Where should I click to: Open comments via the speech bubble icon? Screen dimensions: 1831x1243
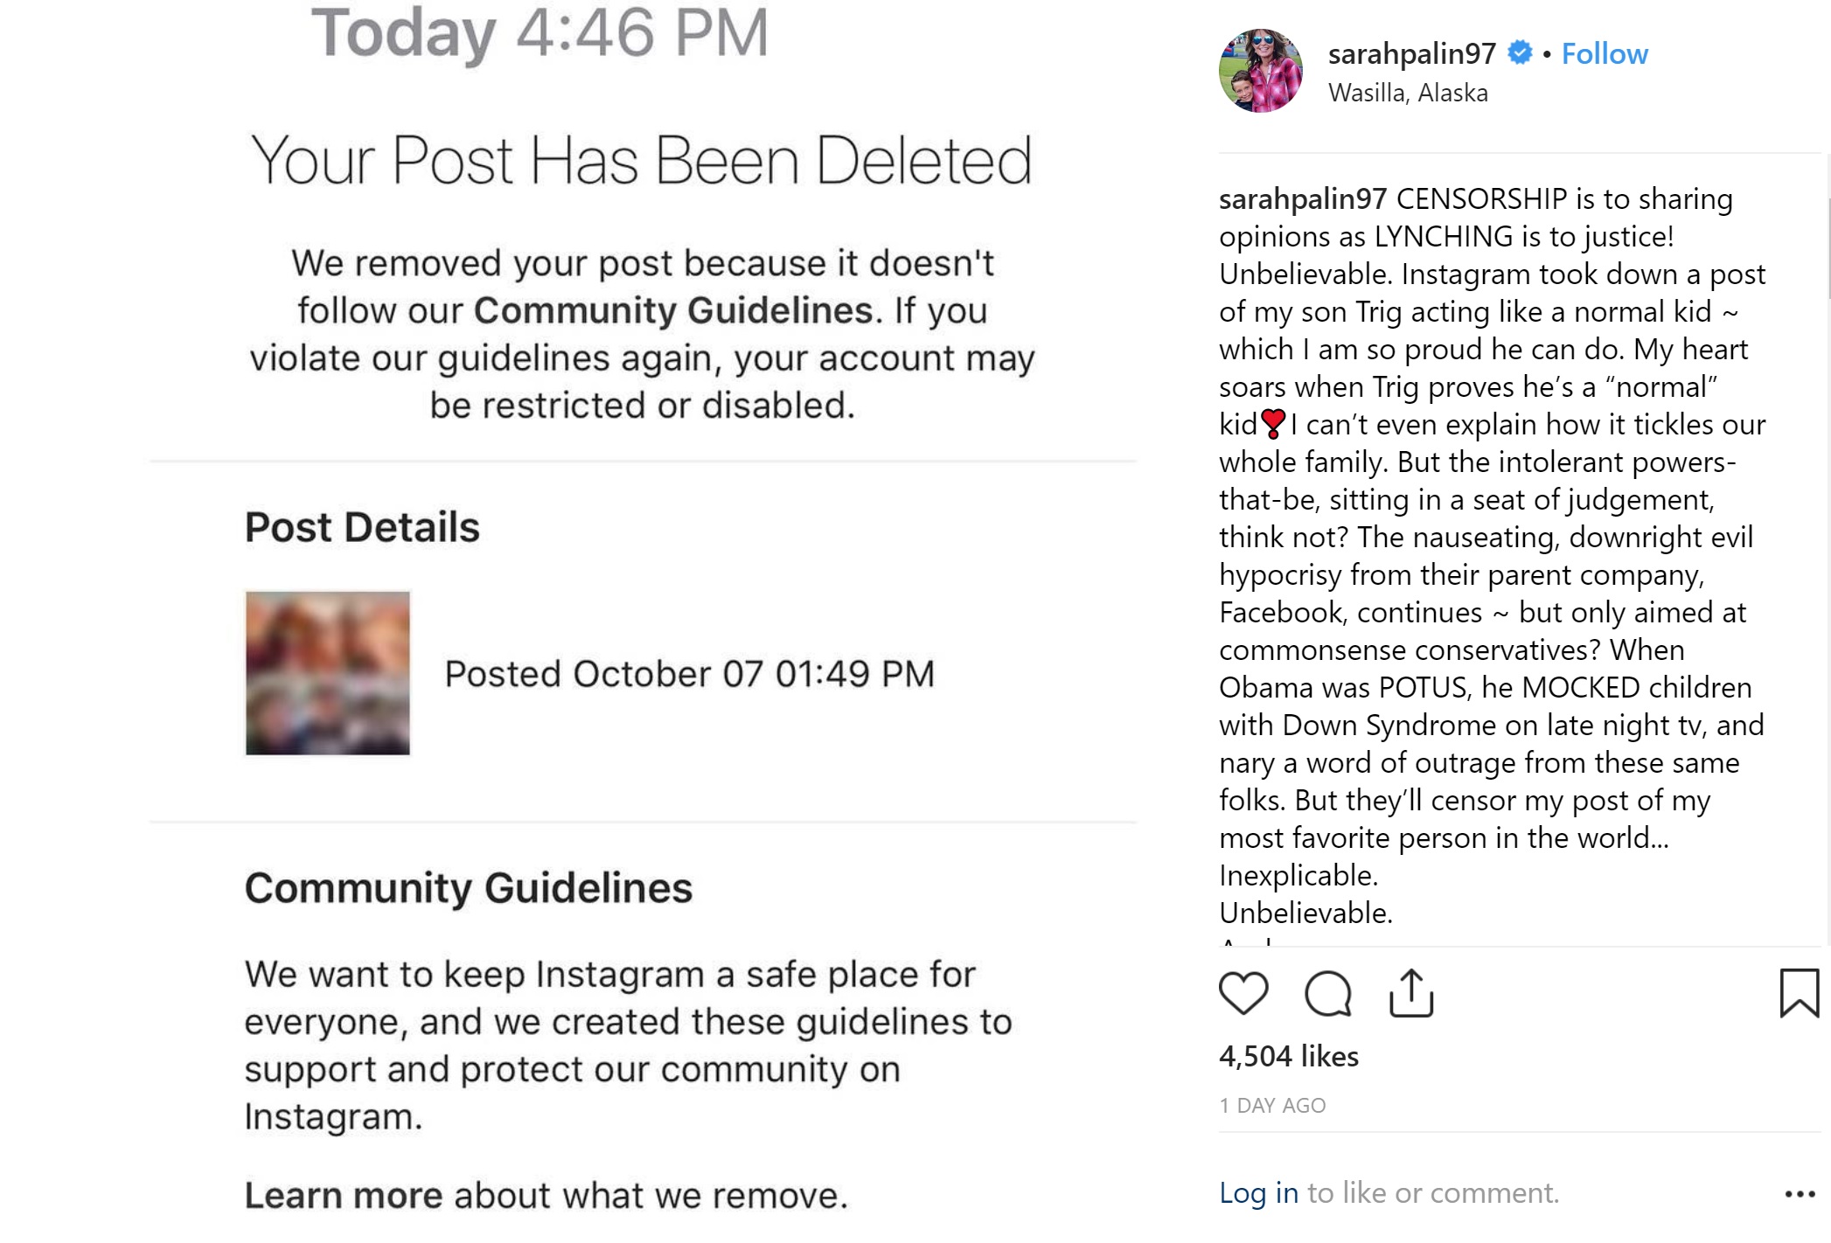pos(1327,994)
